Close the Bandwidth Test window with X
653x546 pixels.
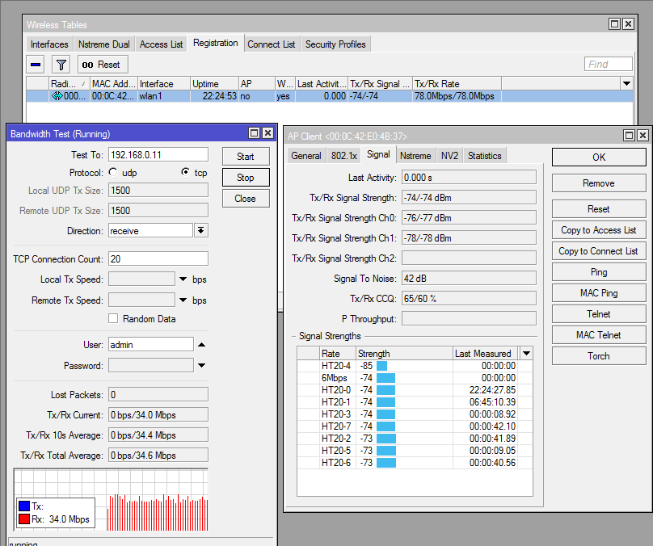coord(268,133)
